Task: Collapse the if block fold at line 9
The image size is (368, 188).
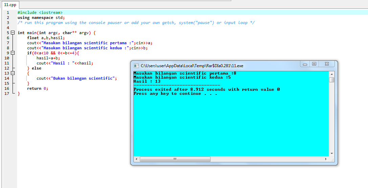Action: [x=13, y=53]
